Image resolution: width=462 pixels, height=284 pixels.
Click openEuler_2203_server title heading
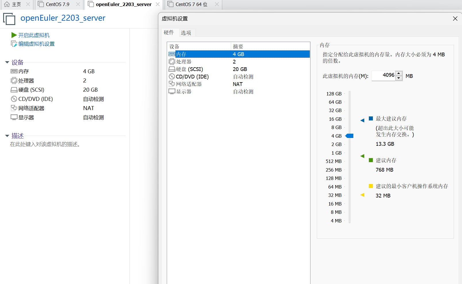(63, 18)
